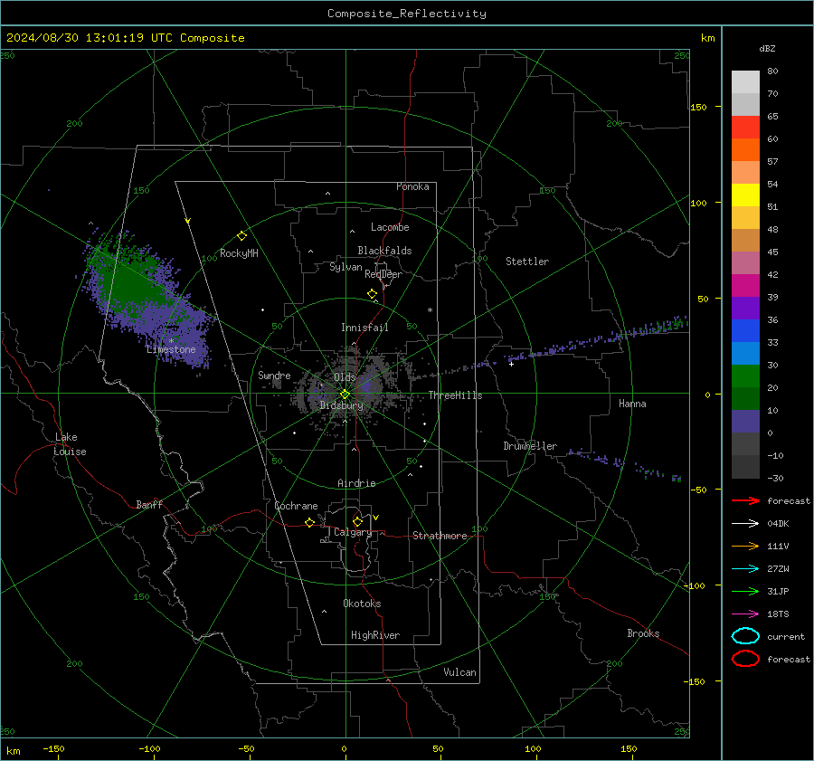Image resolution: width=814 pixels, height=761 pixels.
Task: Click the magenta 18TS arrow in the legend
Action: (x=745, y=614)
